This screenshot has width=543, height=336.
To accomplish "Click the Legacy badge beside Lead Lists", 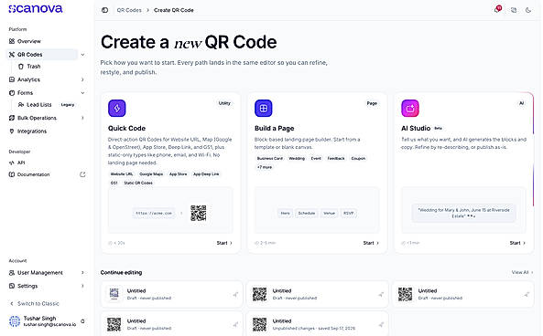I will coord(68,105).
